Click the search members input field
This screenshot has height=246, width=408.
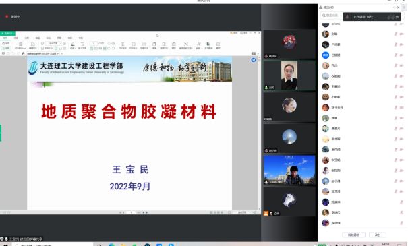click(x=332, y=16)
